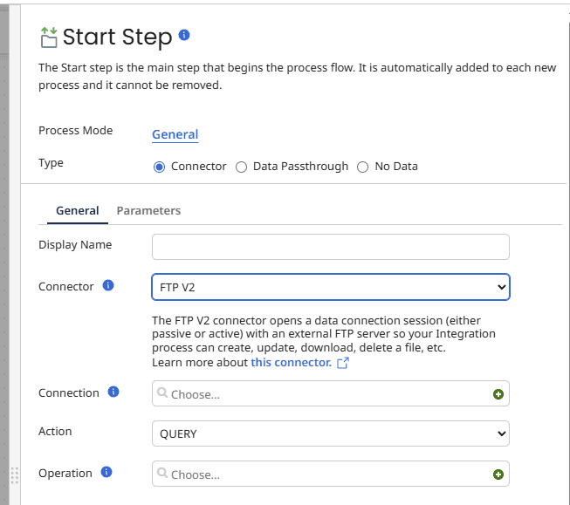The width and height of the screenshot is (570, 505).
Task: Select the Connector radio button
Action: pyautogui.click(x=159, y=167)
